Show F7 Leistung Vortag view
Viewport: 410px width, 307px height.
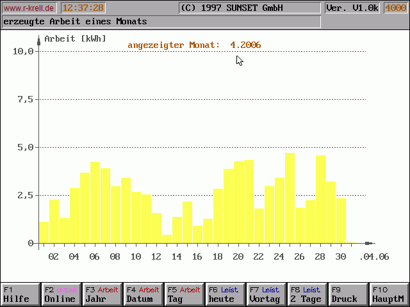pyautogui.click(x=266, y=294)
